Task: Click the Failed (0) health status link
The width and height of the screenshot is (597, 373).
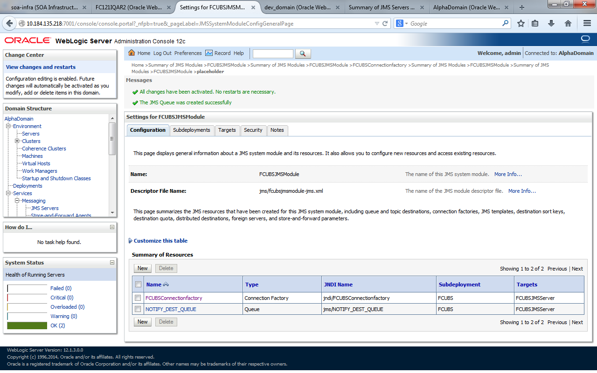Action: click(x=61, y=288)
